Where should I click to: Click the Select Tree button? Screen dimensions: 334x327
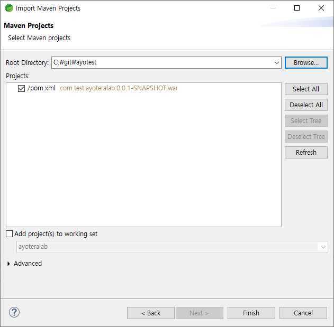(306, 121)
